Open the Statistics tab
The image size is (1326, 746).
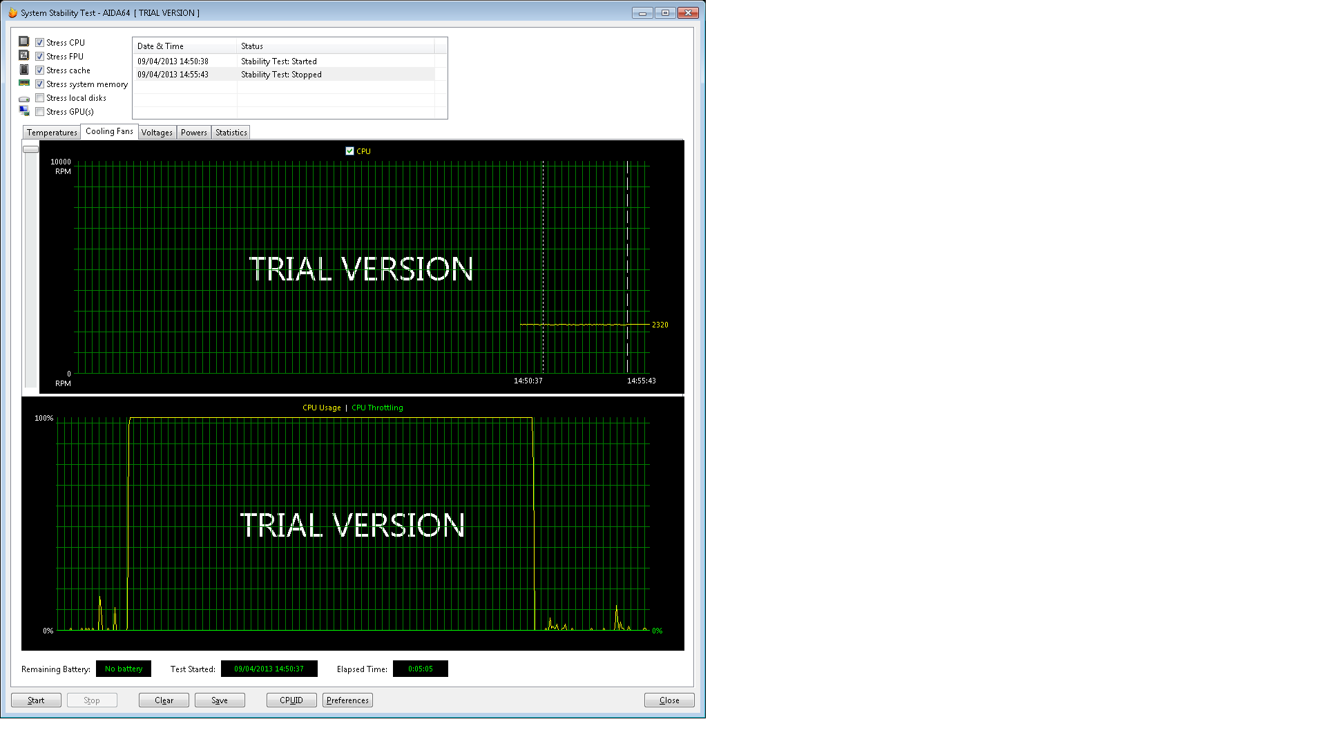(x=231, y=133)
